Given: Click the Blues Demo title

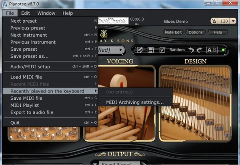Looking at the screenshot, I should (x=176, y=22).
